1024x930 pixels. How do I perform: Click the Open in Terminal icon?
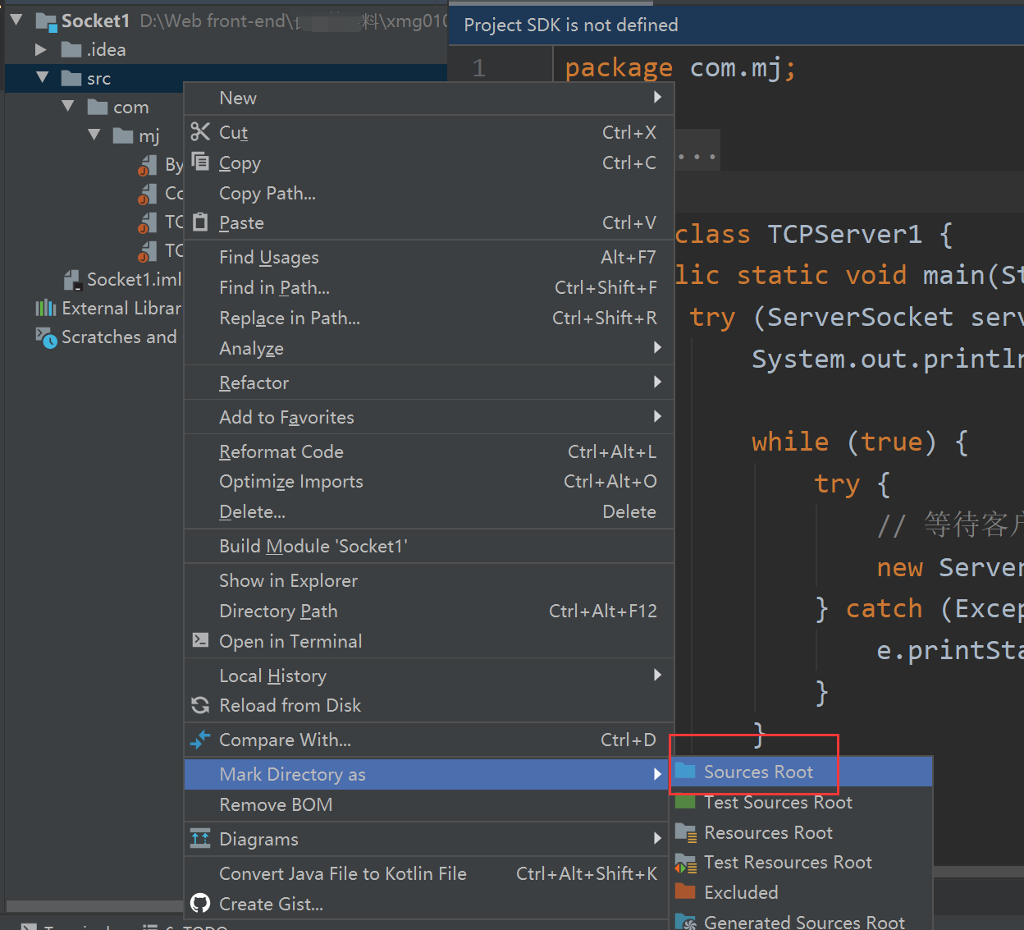[x=200, y=641]
